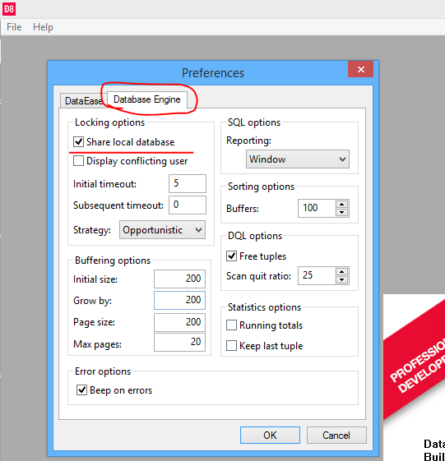Open the Reporting dropdown showing Window
Screen dimensions: 445x461
click(298, 159)
